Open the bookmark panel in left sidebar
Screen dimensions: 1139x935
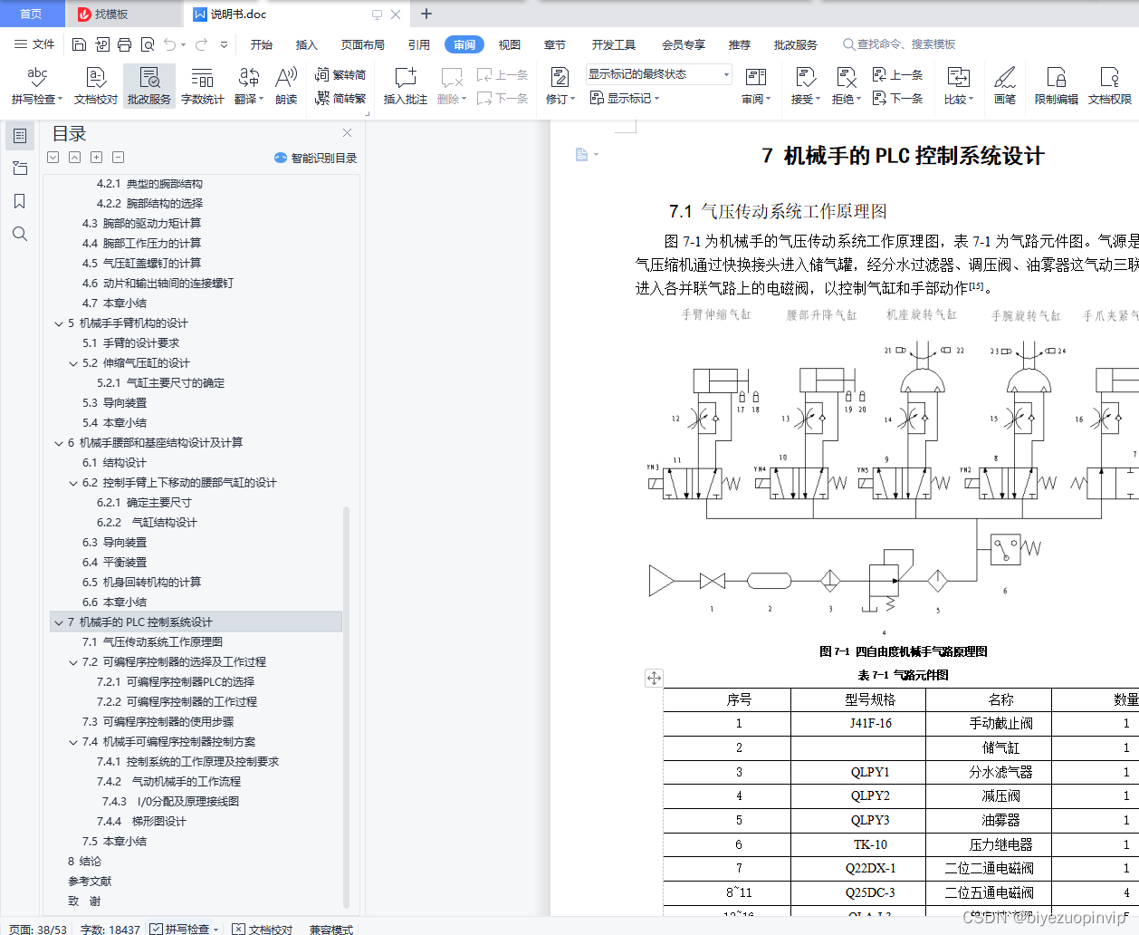(x=19, y=201)
